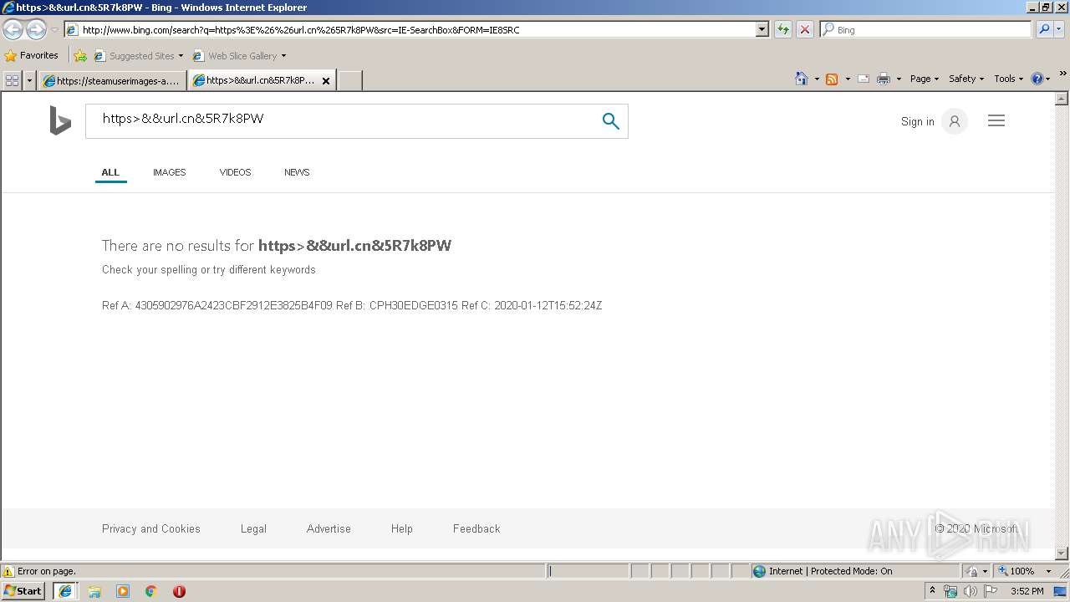This screenshot has height=602, width=1070.
Task: Click the security settings status bar icon
Action: (x=972, y=571)
